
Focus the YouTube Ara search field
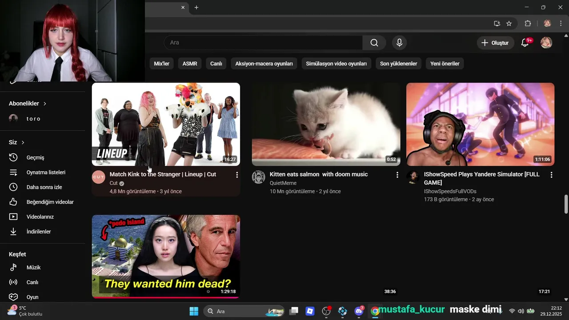point(263,43)
